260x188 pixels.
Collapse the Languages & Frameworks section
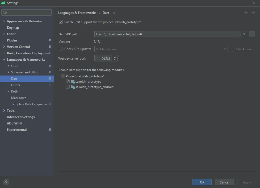(4, 59)
